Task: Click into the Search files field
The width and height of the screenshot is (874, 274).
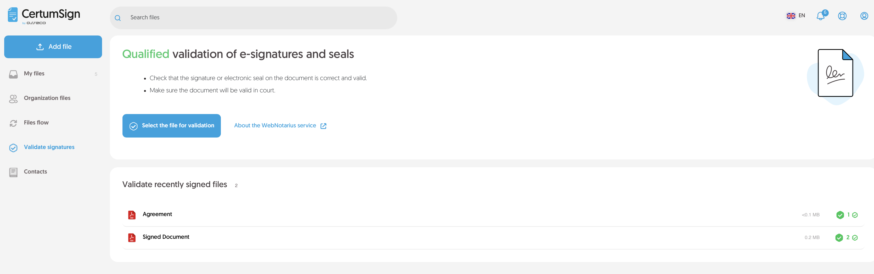Action: pyautogui.click(x=258, y=17)
